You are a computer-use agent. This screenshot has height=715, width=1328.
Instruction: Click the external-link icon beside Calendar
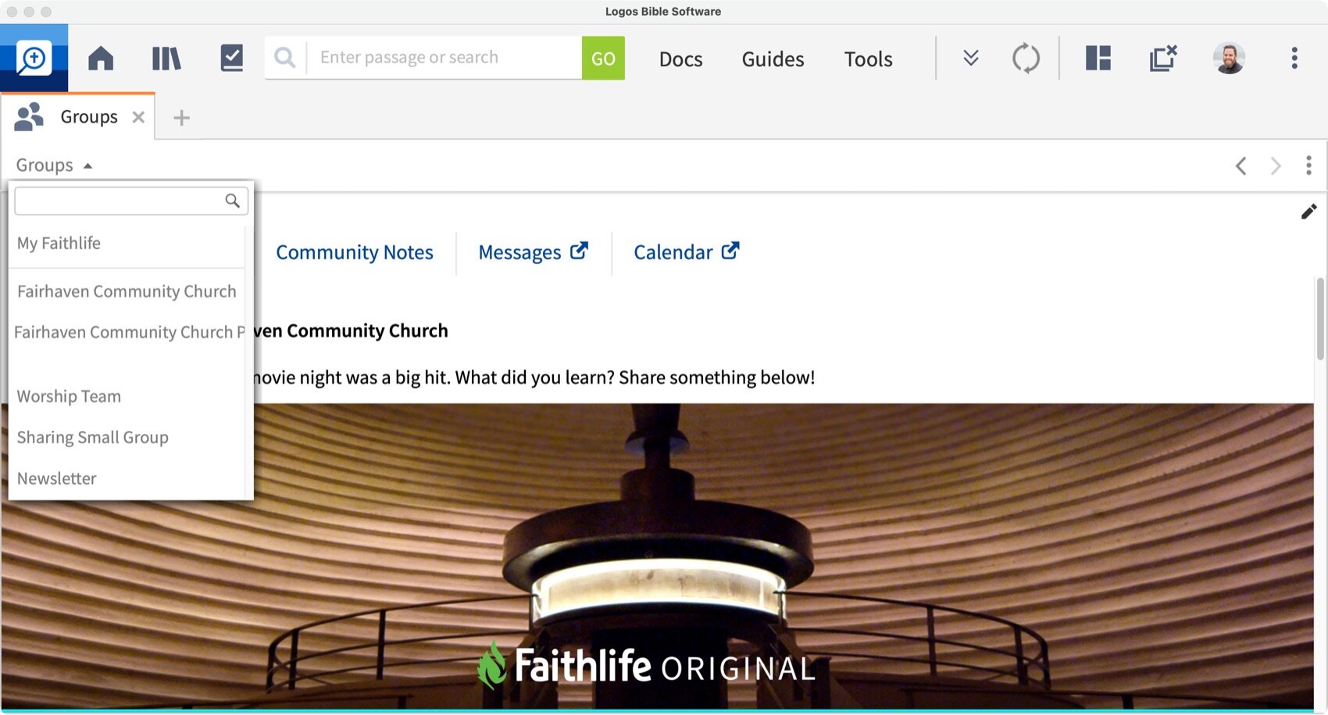[x=730, y=251]
